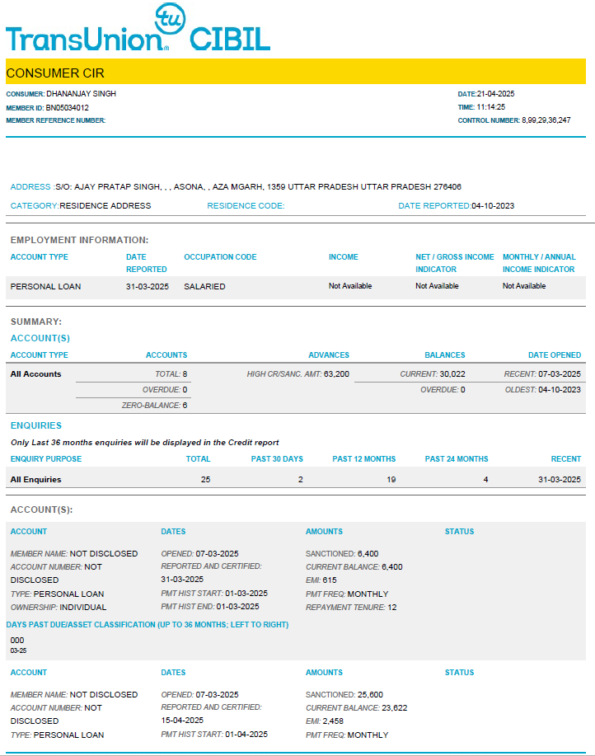The width and height of the screenshot is (595, 756).
Task: Select report date 21-04-2025
Action: click(495, 93)
